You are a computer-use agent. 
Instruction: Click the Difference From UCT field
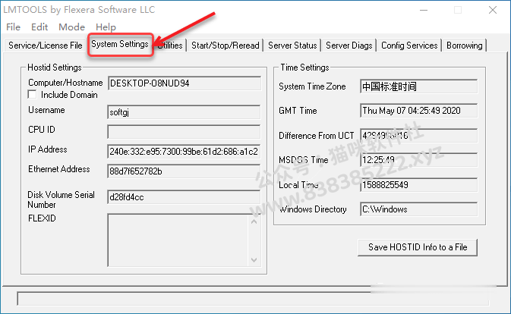click(x=419, y=135)
